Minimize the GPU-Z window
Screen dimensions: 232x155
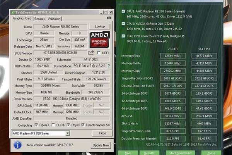point(101,12)
